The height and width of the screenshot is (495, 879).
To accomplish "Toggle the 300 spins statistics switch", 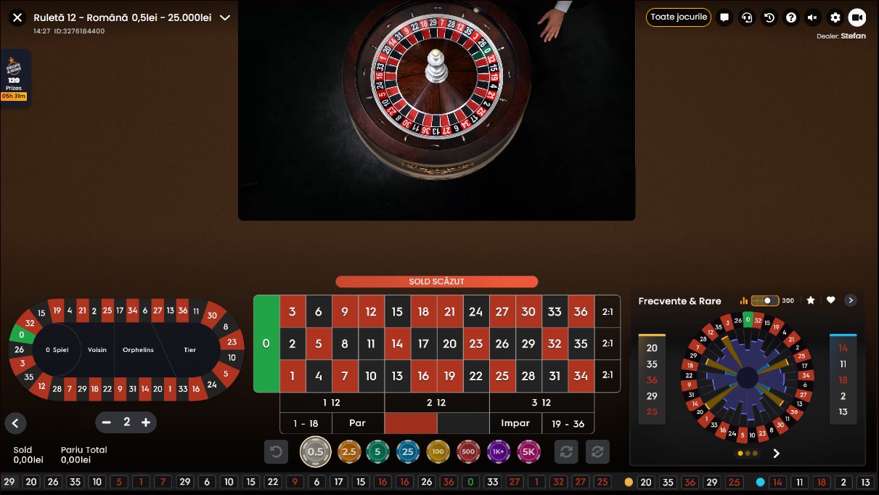I will (x=765, y=300).
